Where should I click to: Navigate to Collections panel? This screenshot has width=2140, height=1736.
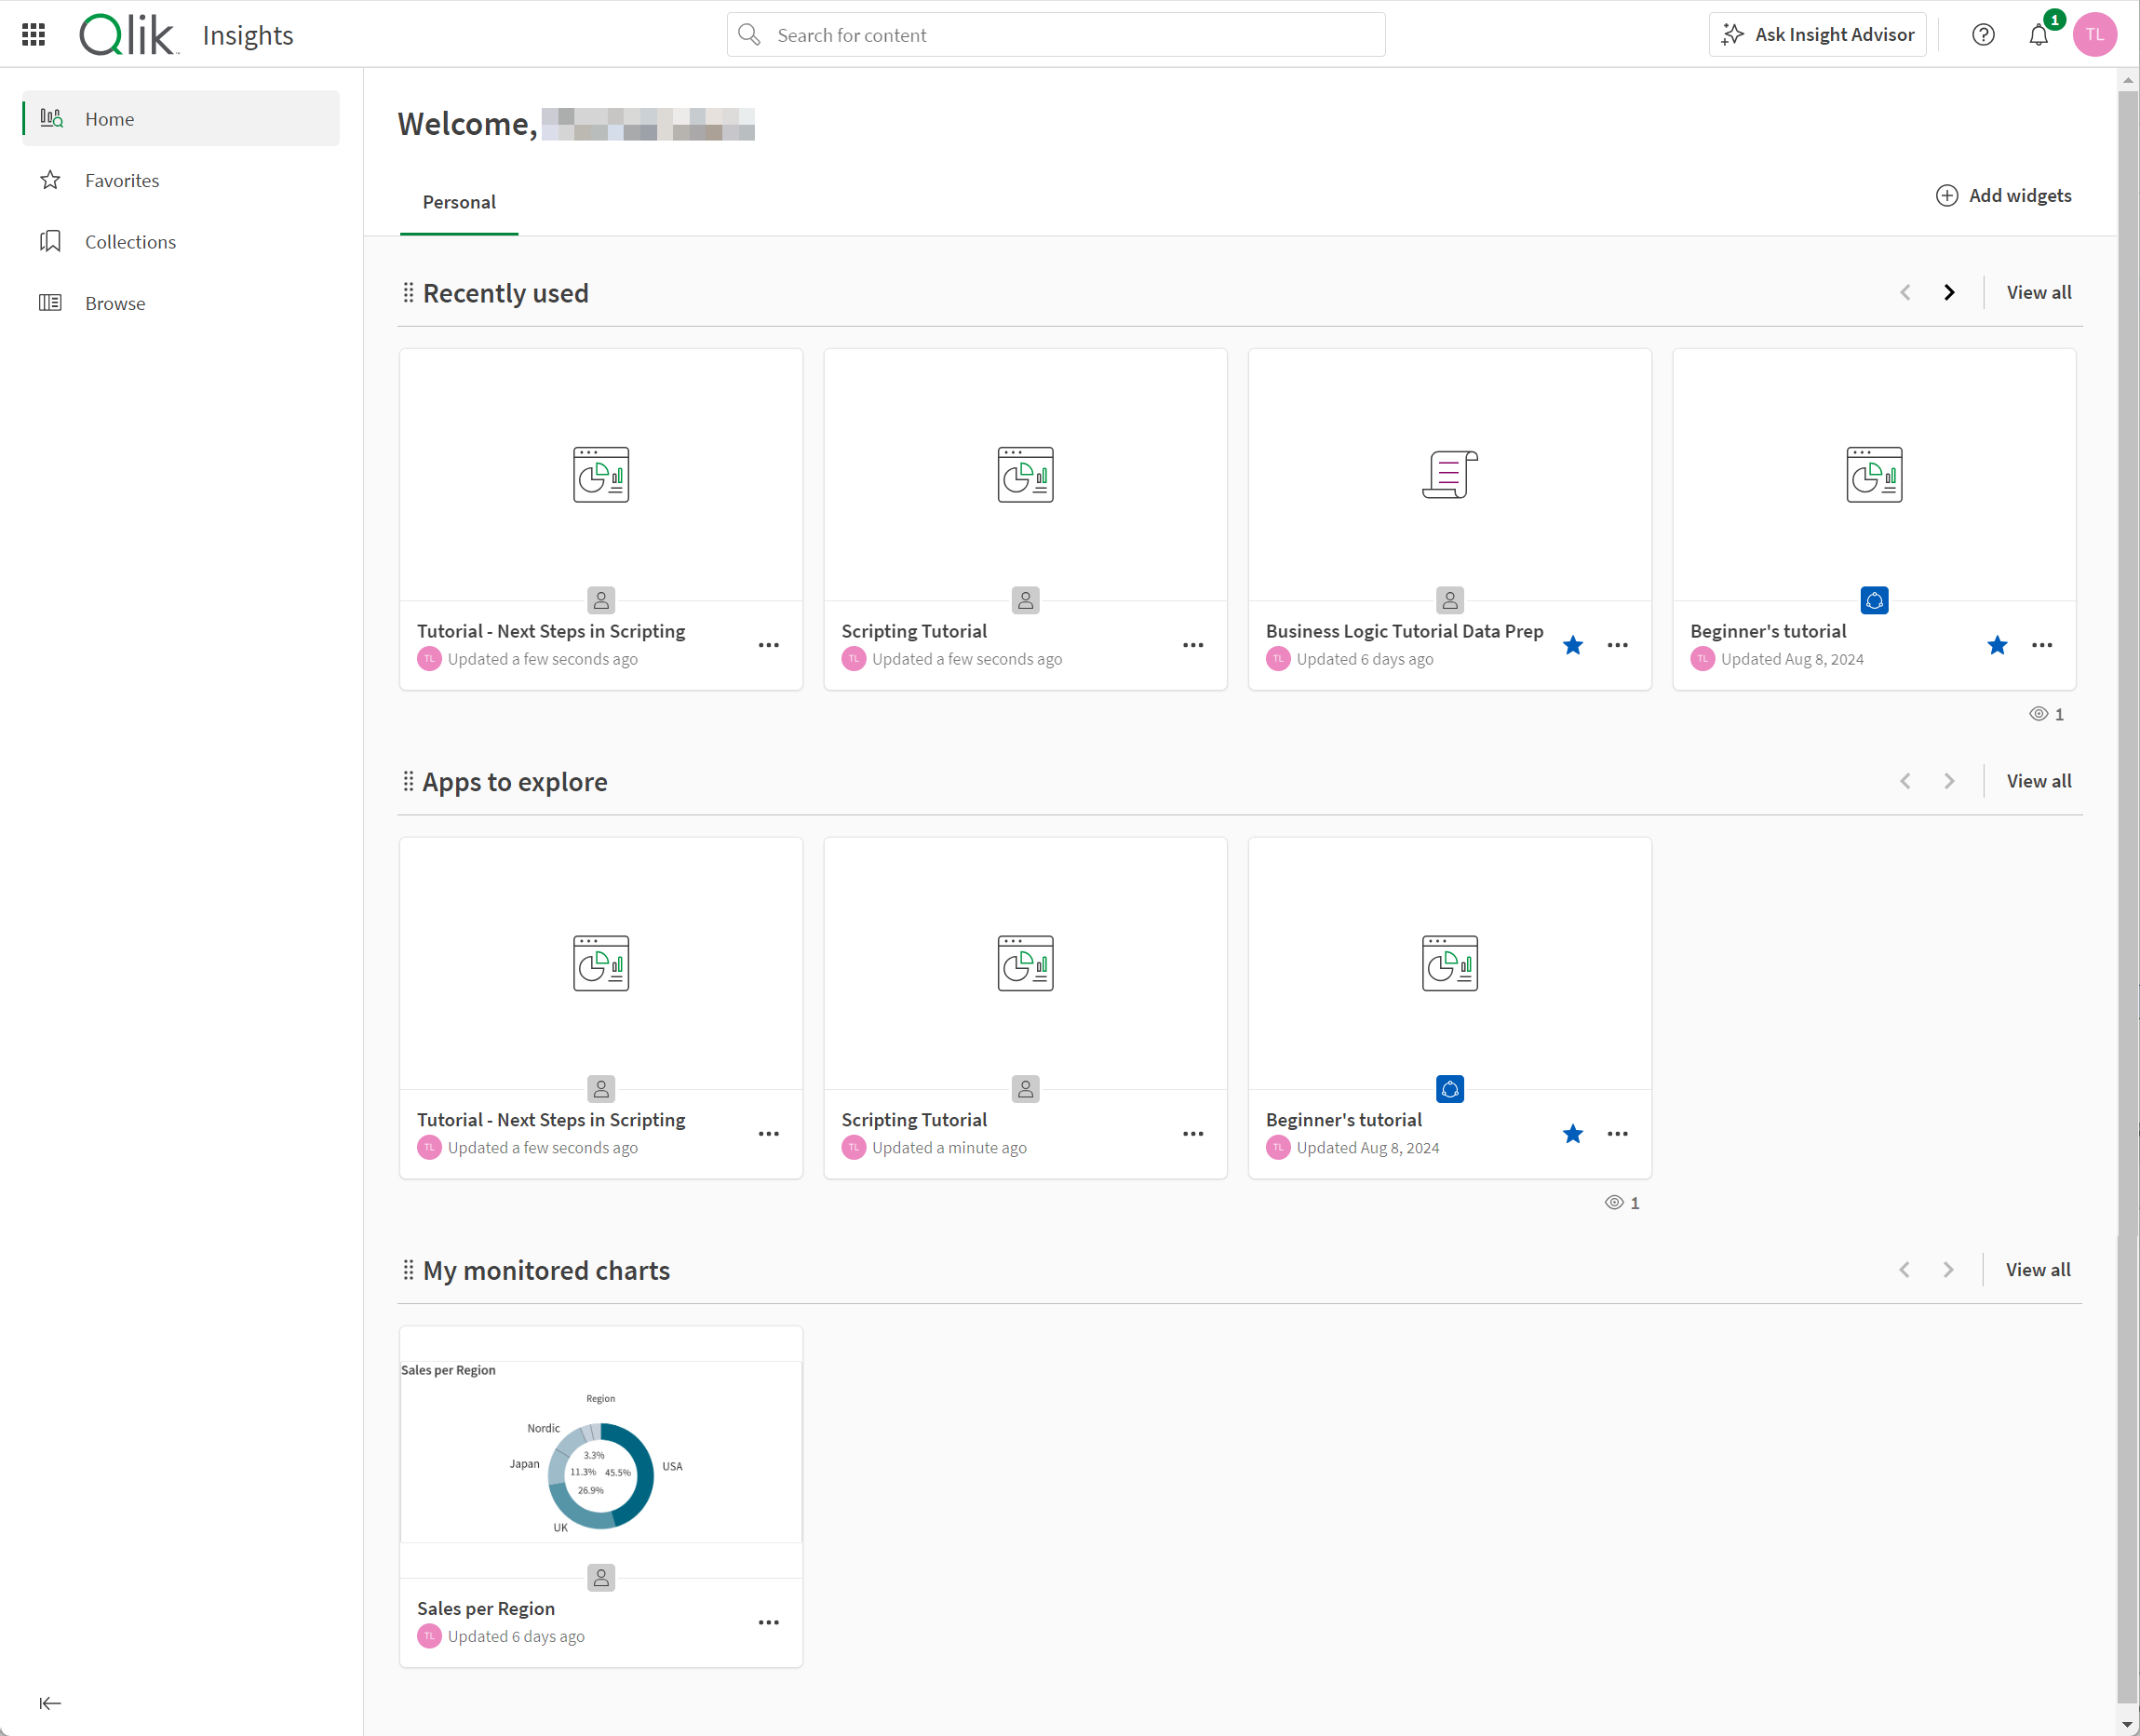(x=129, y=241)
